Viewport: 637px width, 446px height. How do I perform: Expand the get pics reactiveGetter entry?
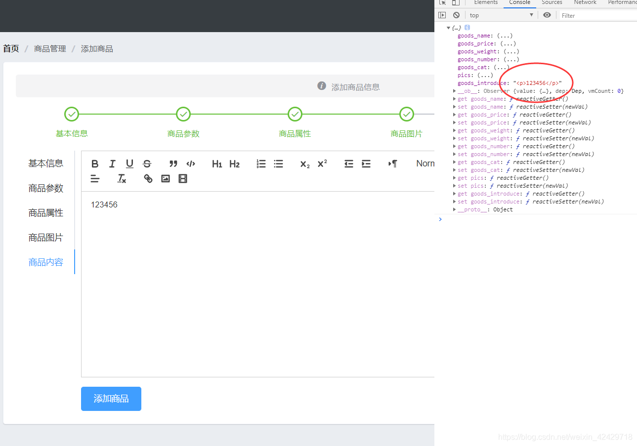coord(455,178)
